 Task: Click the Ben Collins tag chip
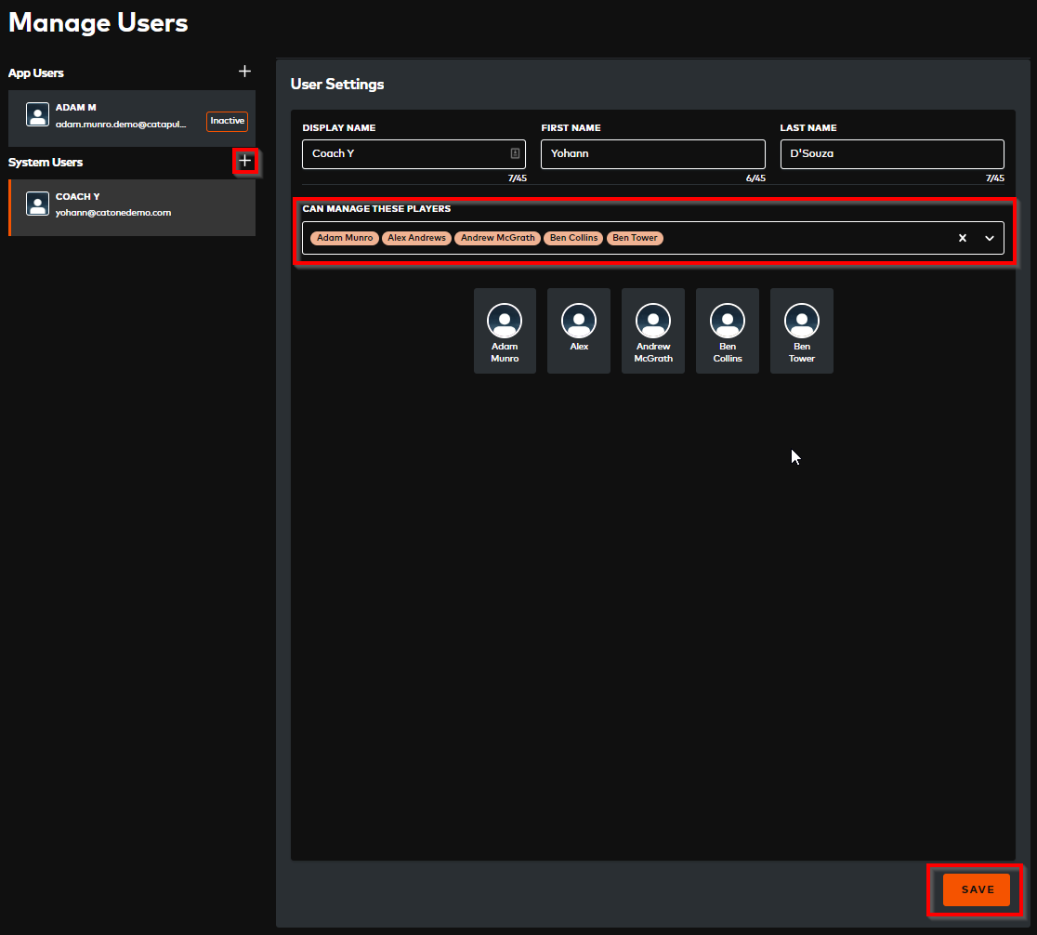click(573, 238)
